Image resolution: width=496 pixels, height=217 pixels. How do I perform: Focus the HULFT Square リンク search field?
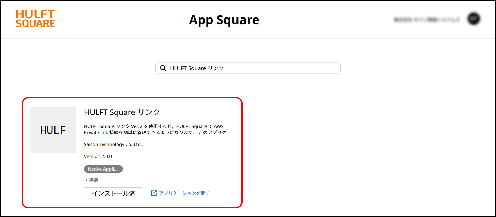[248, 68]
